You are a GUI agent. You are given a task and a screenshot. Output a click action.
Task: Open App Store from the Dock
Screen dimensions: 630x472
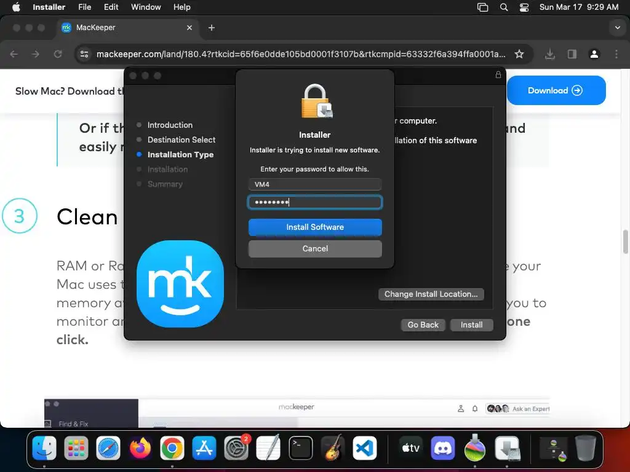[204, 448]
